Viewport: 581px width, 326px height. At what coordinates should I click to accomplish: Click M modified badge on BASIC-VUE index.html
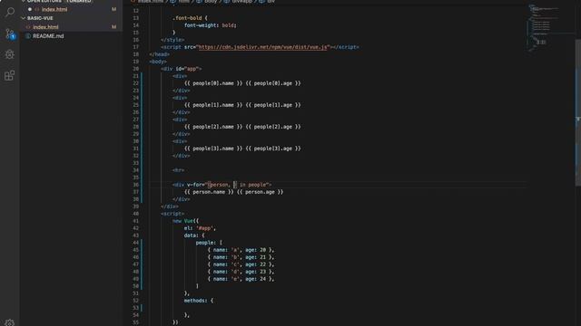(x=113, y=27)
